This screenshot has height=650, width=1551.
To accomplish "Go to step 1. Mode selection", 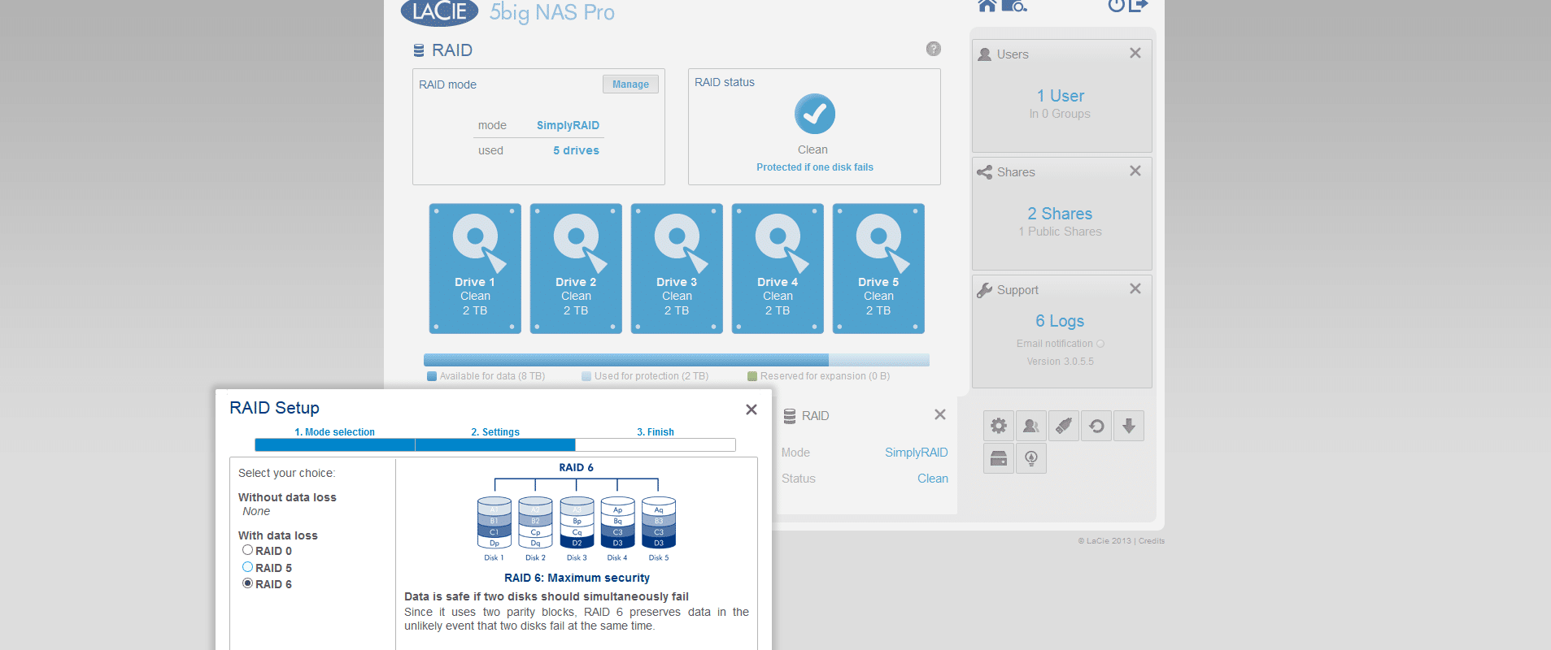I will click(x=334, y=432).
